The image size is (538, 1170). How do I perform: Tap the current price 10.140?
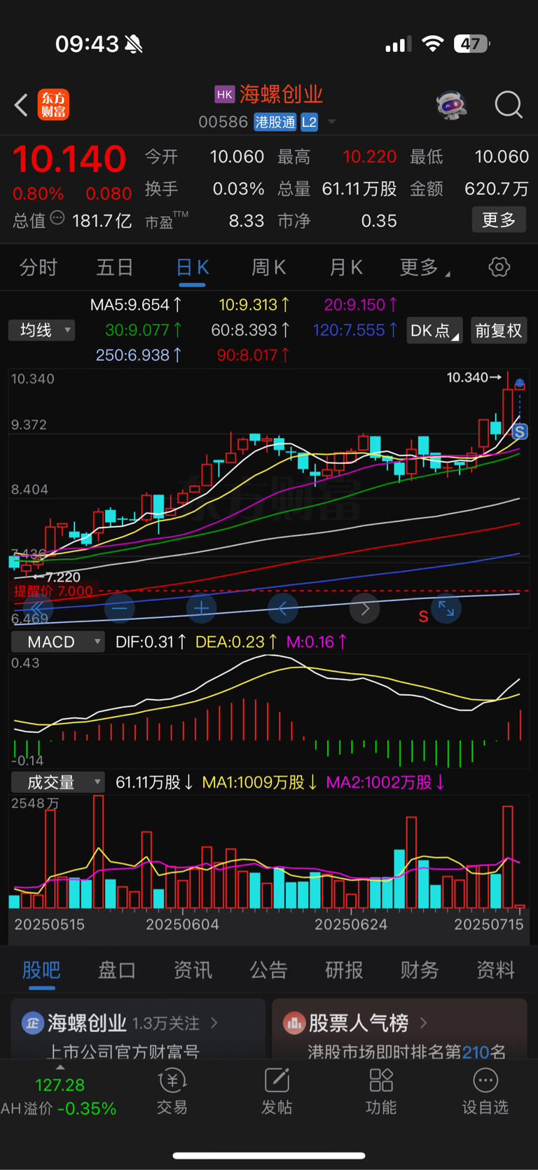(69, 159)
